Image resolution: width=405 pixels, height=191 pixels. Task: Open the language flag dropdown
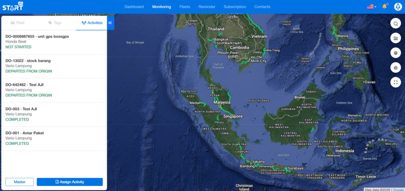(371, 7)
